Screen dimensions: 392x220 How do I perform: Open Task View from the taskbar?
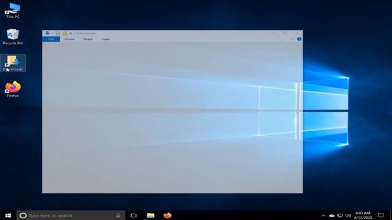pos(134,215)
